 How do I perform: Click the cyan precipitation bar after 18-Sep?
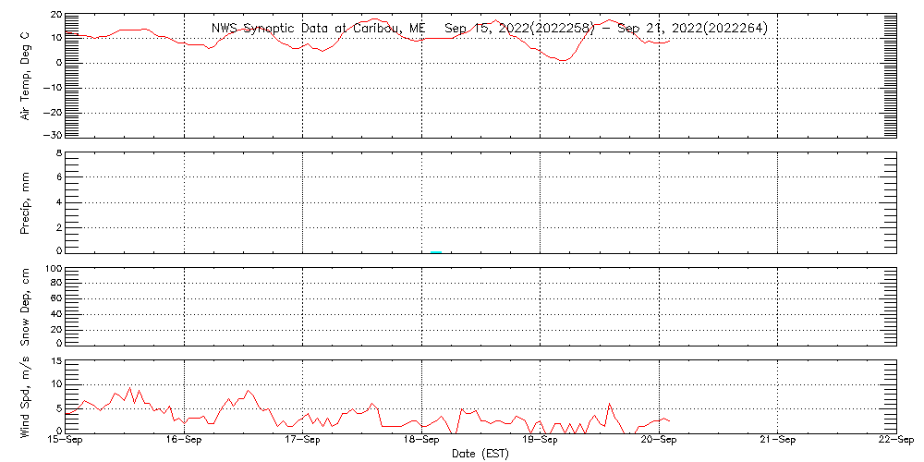point(436,250)
